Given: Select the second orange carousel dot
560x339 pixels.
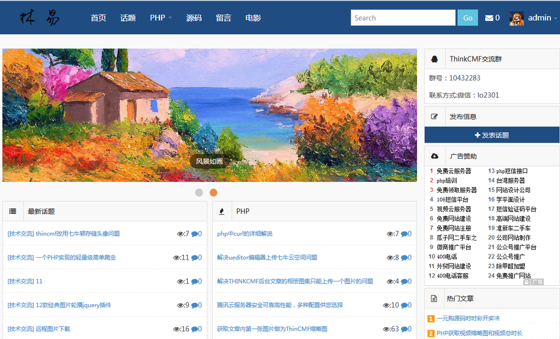Looking at the screenshot, I should click(213, 193).
